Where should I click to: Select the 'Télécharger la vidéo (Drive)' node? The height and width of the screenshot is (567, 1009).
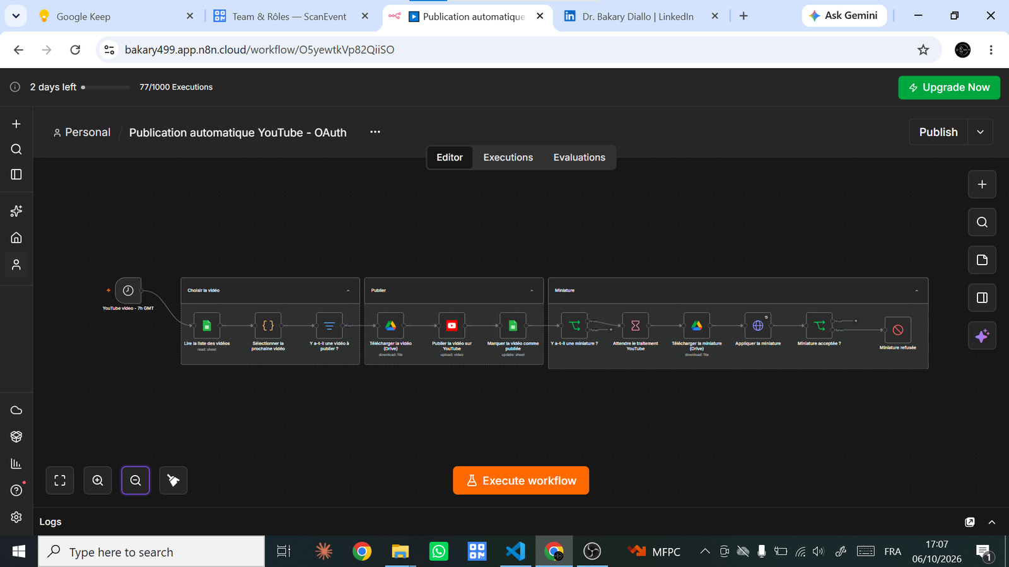click(x=390, y=326)
